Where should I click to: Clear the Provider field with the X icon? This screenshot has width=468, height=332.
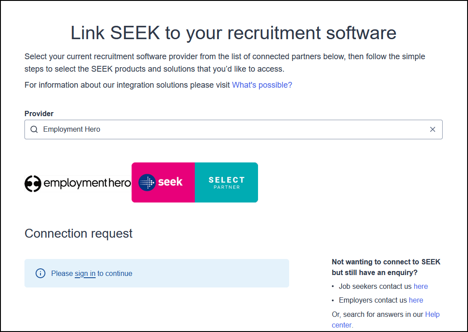[x=432, y=130]
